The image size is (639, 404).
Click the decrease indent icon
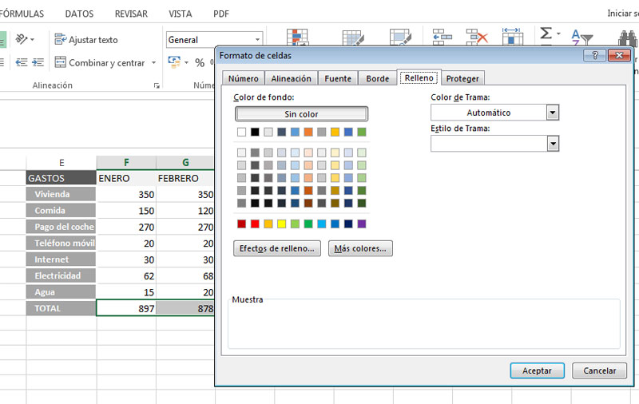tap(22, 62)
